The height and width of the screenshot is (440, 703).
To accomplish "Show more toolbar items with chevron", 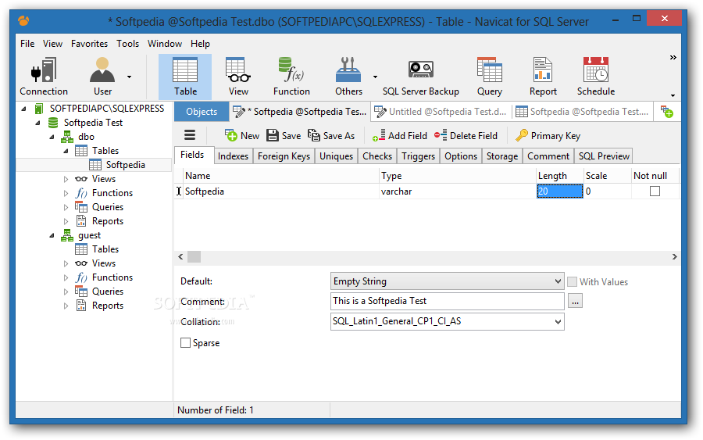I will [673, 57].
